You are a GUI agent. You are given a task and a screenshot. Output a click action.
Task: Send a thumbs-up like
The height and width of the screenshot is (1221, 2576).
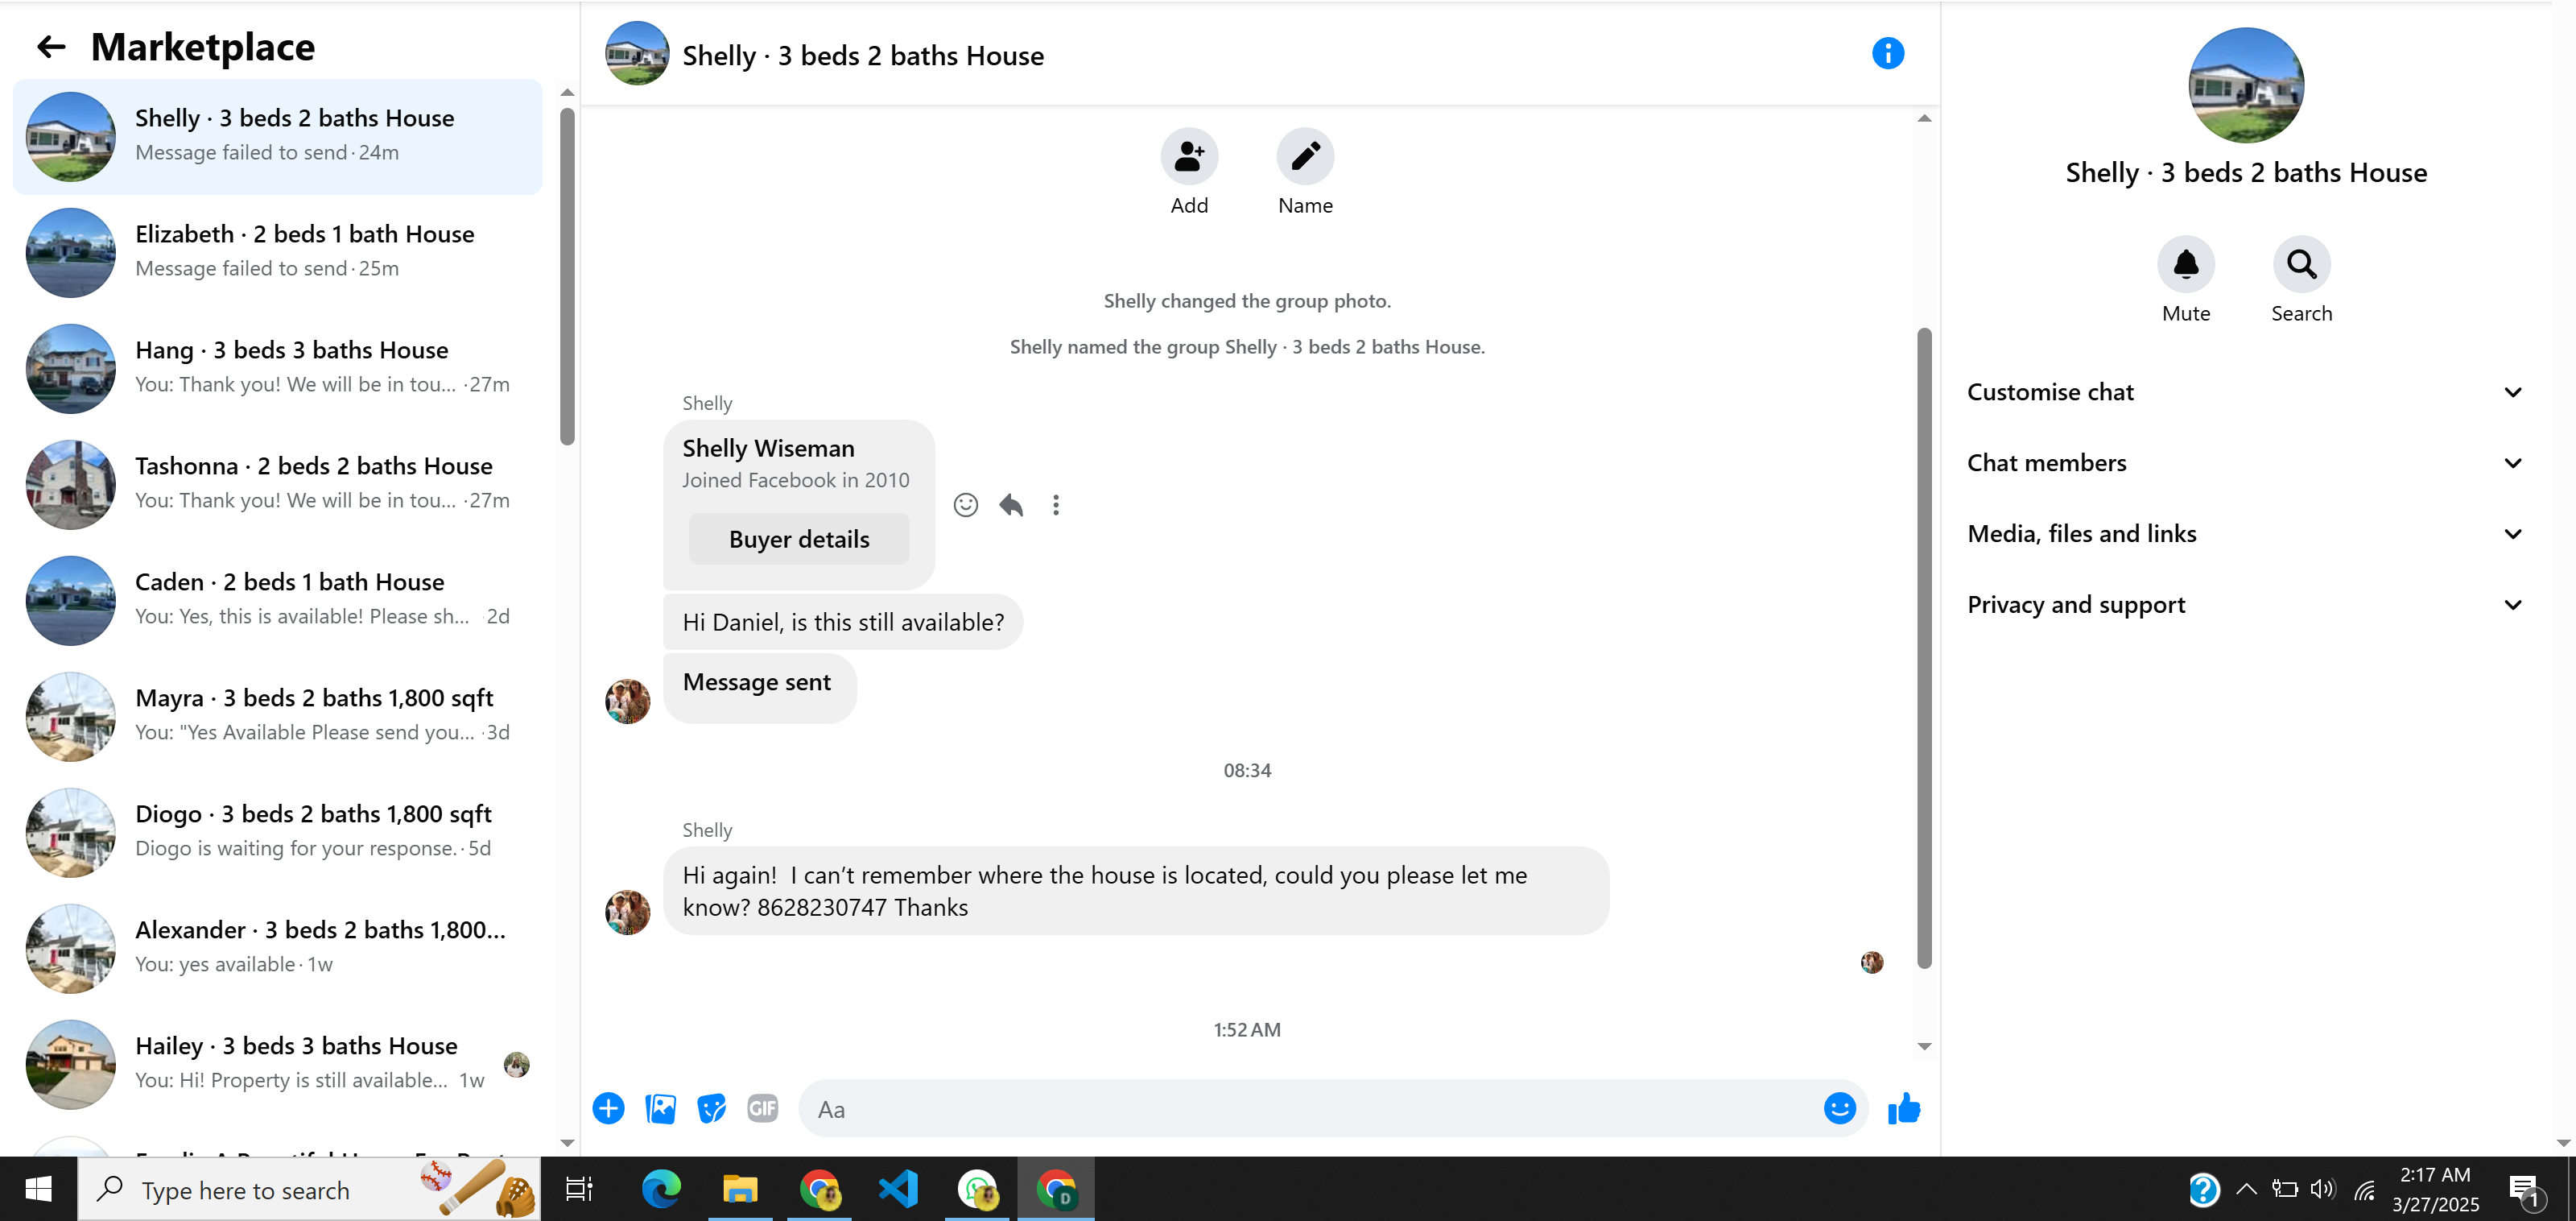tap(1904, 1109)
